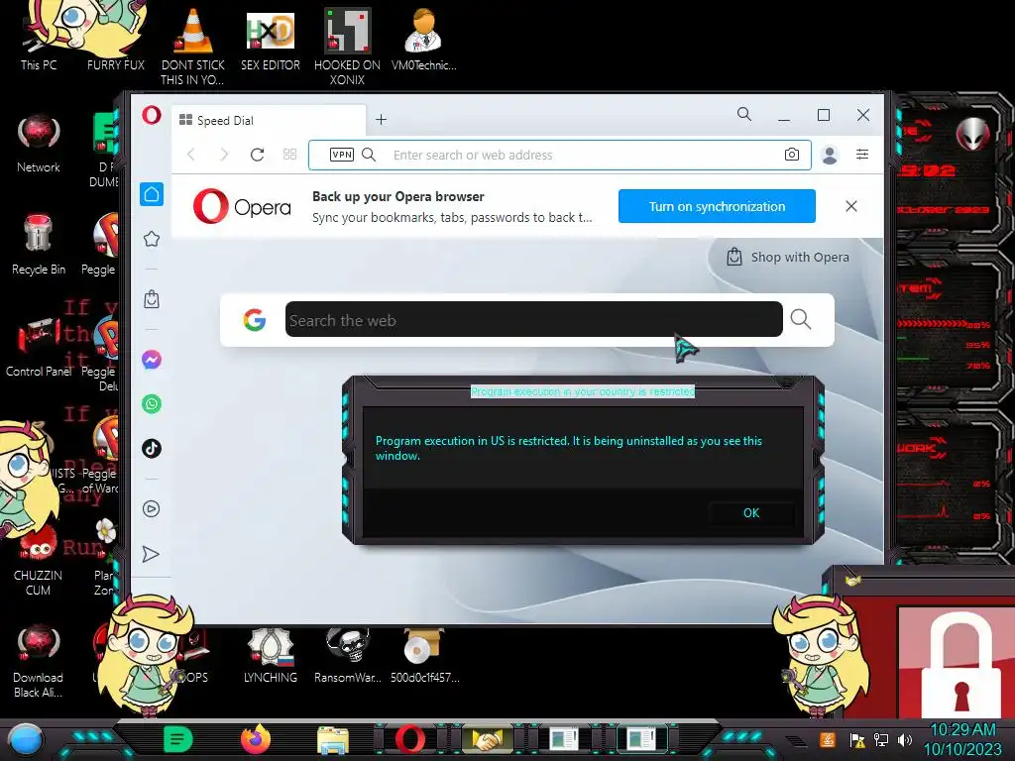The height and width of the screenshot is (761, 1015).
Task: Click the Google logo beside the search box
Action: pos(255,320)
